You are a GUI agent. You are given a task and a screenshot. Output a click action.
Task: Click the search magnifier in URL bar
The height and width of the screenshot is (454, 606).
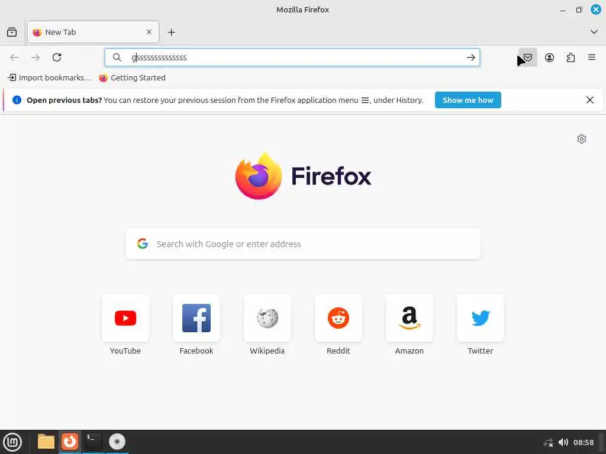pyautogui.click(x=117, y=57)
